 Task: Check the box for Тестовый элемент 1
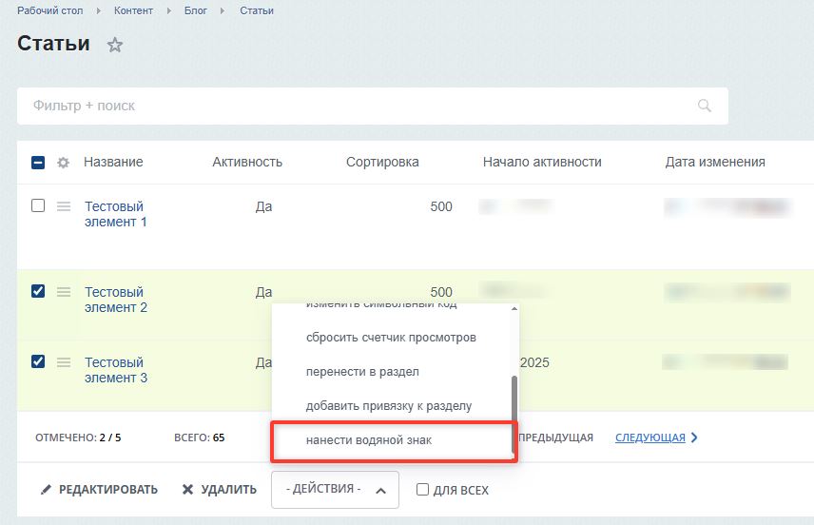pos(38,205)
